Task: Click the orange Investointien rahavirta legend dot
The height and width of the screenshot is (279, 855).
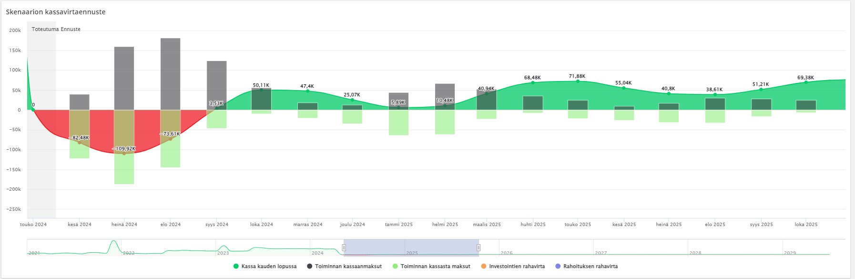Action: tap(484, 266)
